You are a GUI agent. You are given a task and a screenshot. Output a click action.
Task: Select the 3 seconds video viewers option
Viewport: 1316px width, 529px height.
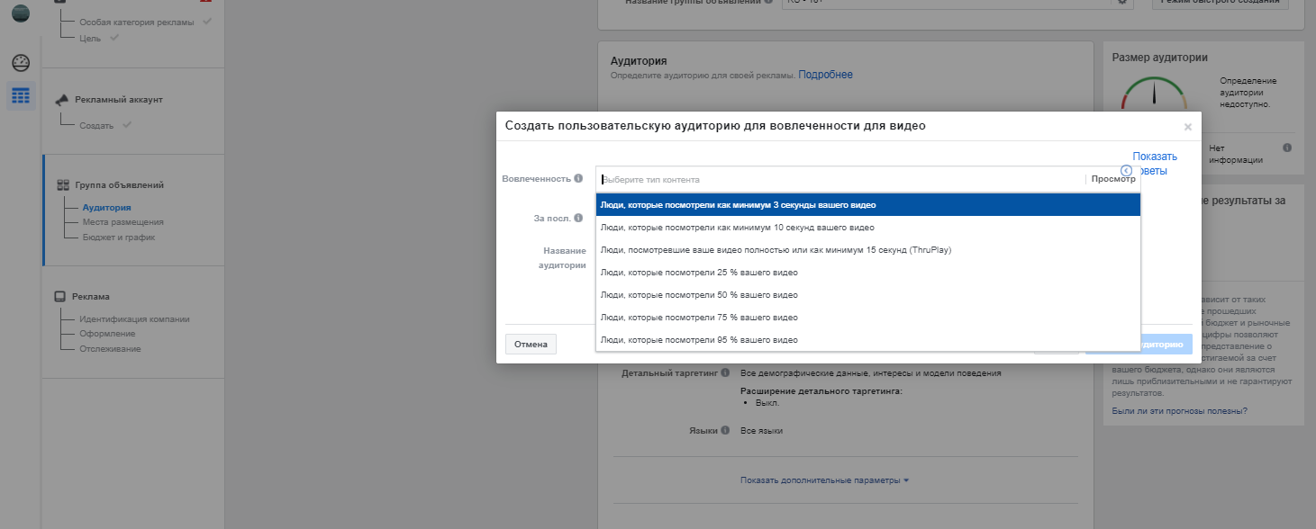point(867,205)
